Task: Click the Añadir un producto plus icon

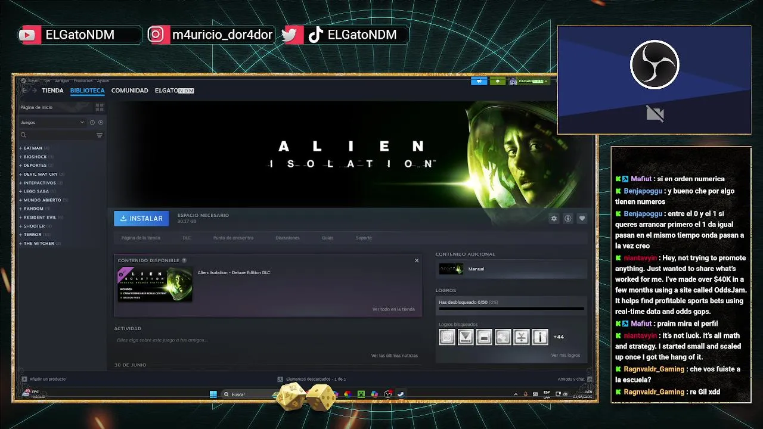Action: (24, 379)
